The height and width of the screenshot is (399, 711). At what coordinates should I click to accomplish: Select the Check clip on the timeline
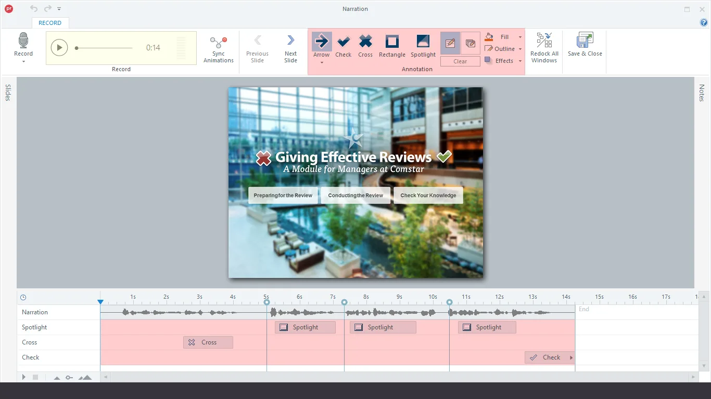[550, 357]
